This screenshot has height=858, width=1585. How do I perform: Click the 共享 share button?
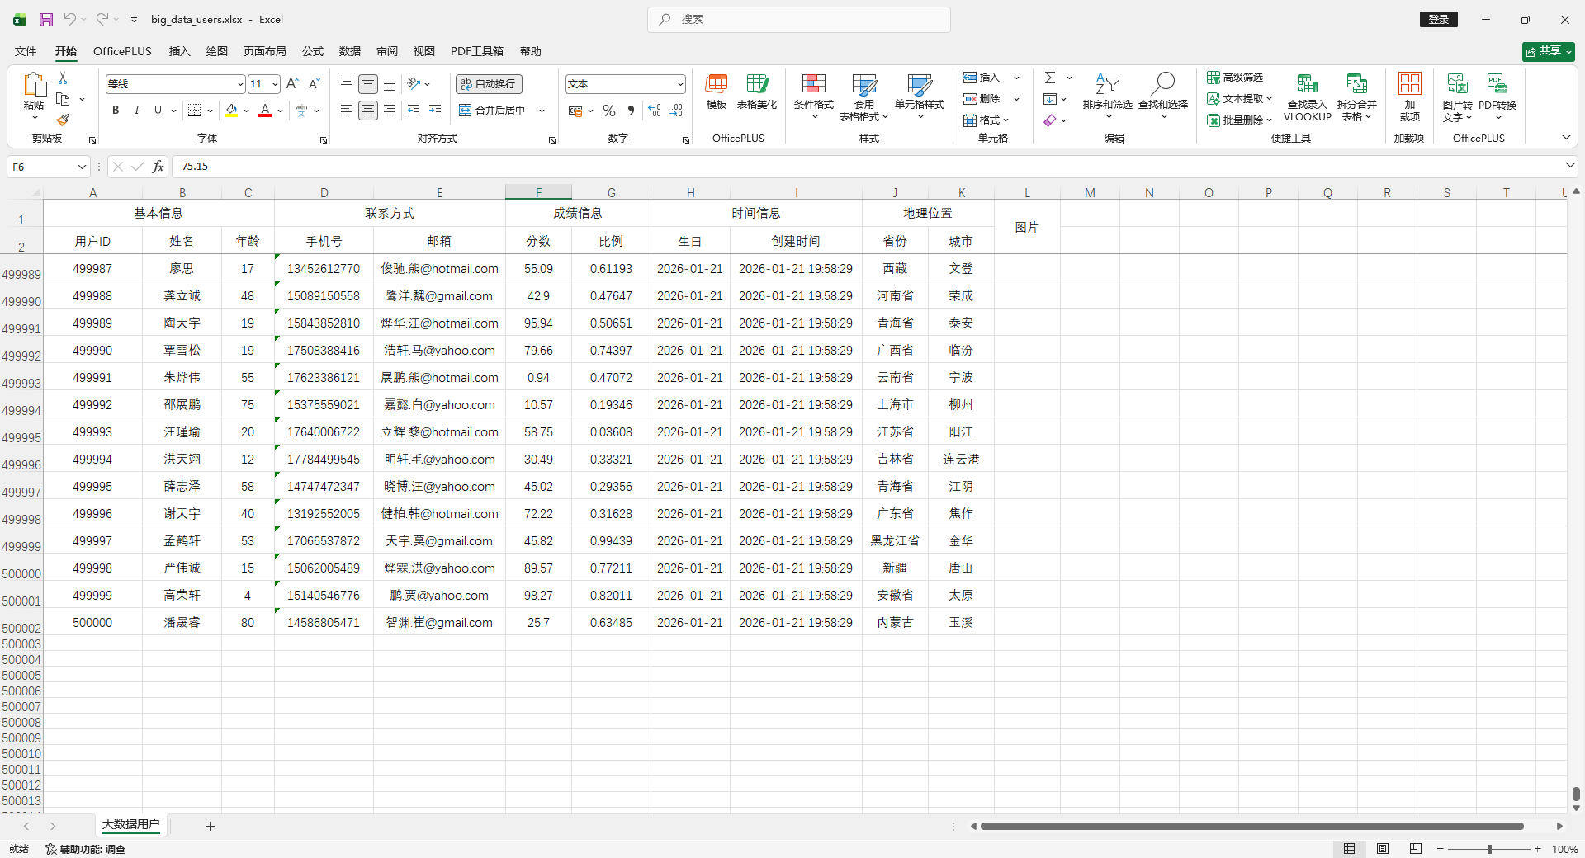click(1548, 51)
